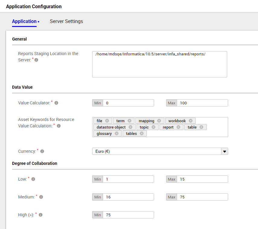The image size is (258, 229).
Task: Select the Euro (€) currency combo box
Action: tap(160, 151)
